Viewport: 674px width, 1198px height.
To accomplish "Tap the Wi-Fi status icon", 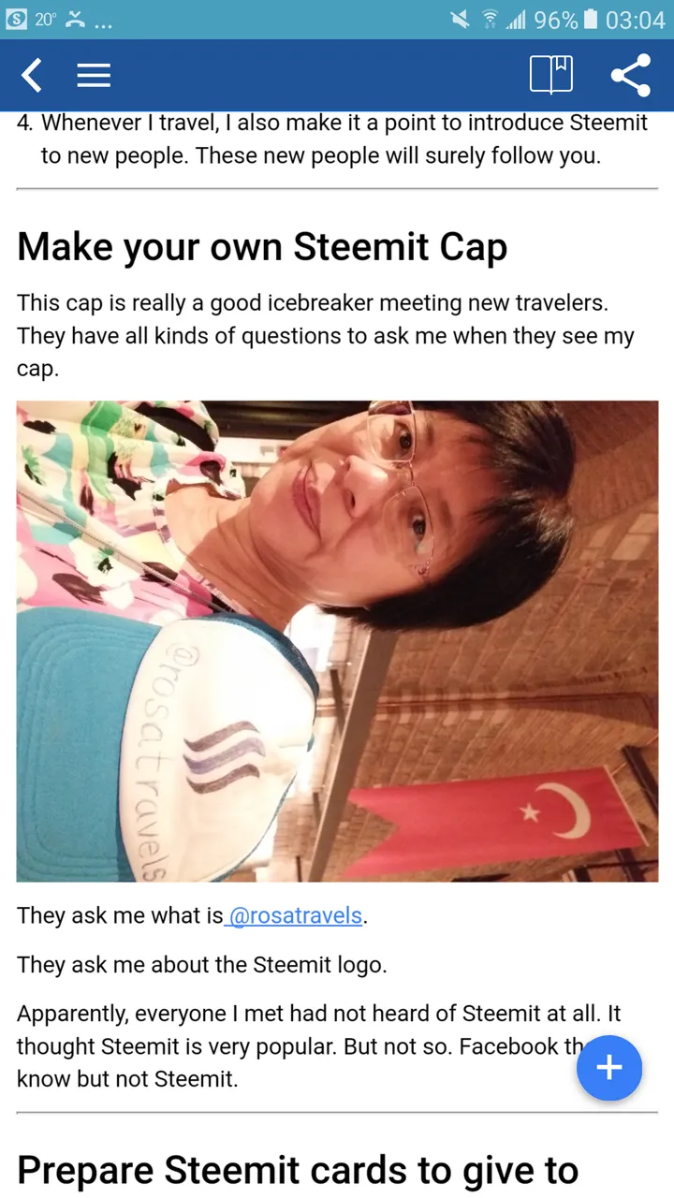I will tap(490, 20).
